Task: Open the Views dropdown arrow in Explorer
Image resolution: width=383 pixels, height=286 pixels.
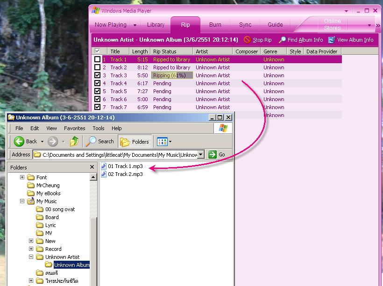Action: [170, 141]
